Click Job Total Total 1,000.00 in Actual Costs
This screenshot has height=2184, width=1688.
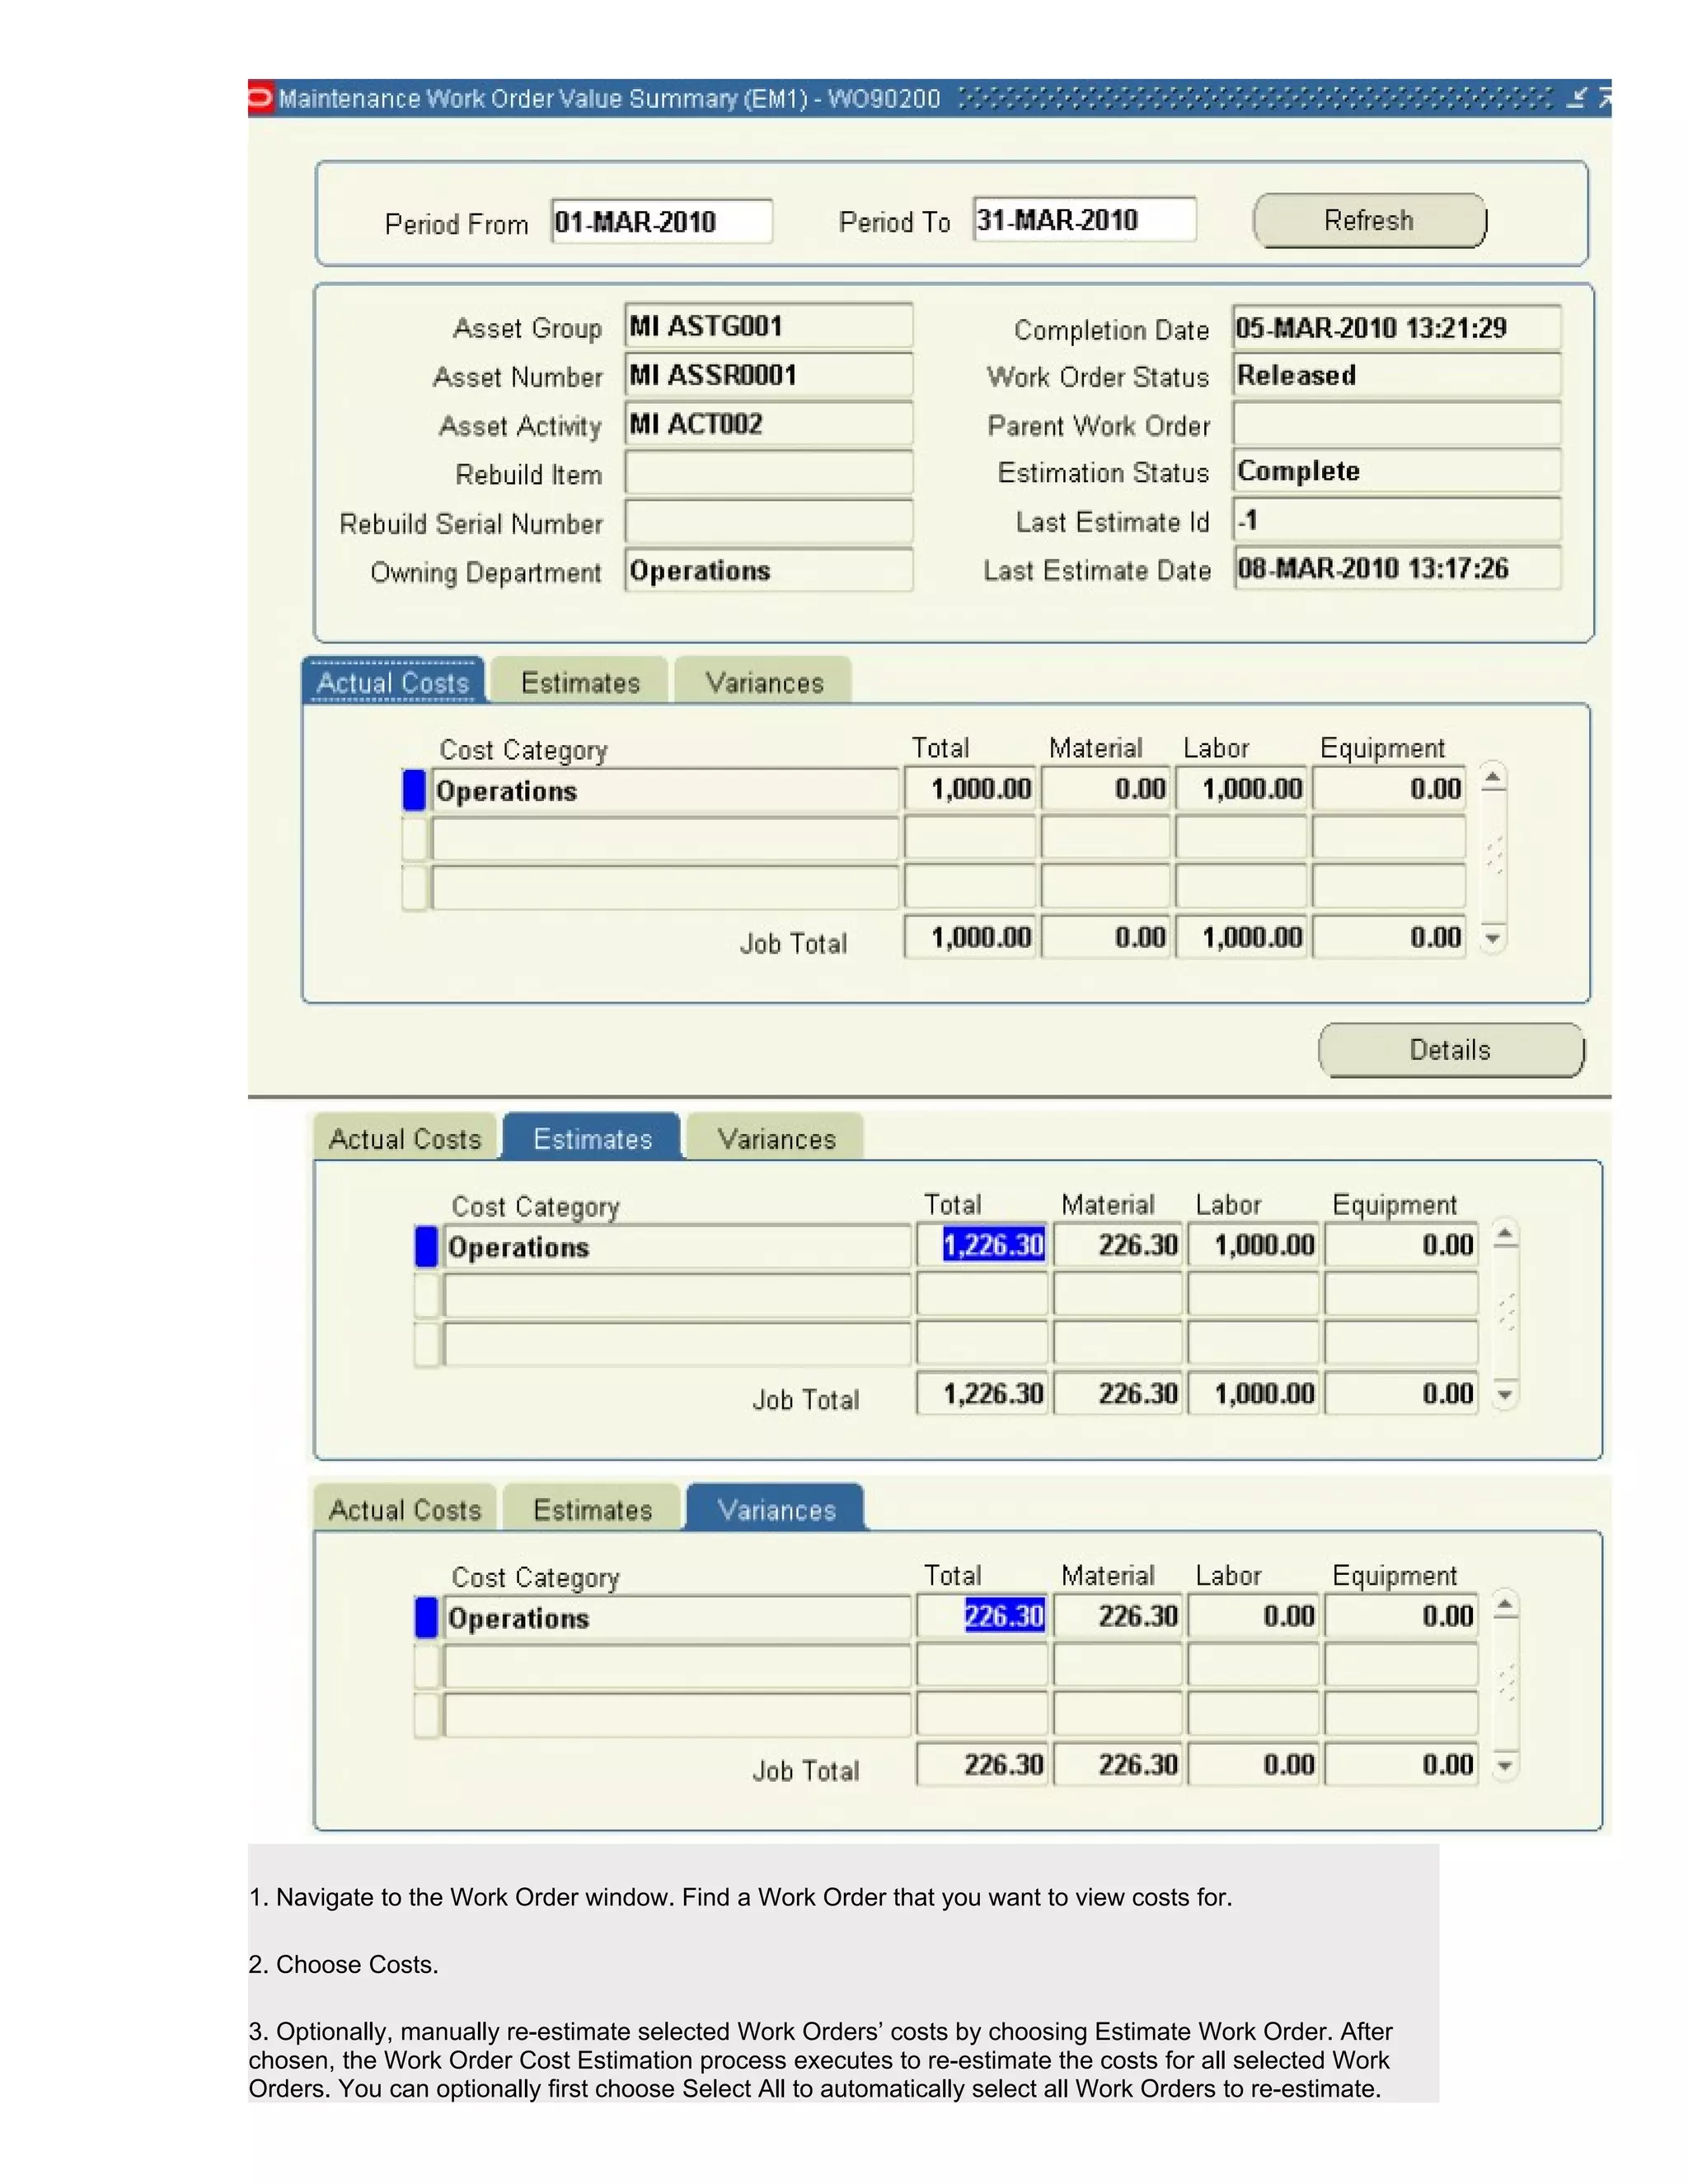[x=970, y=937]
